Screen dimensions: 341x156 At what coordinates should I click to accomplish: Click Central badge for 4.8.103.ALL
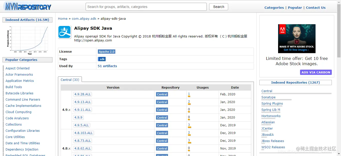pyautogui.click(x=162, y=133)
